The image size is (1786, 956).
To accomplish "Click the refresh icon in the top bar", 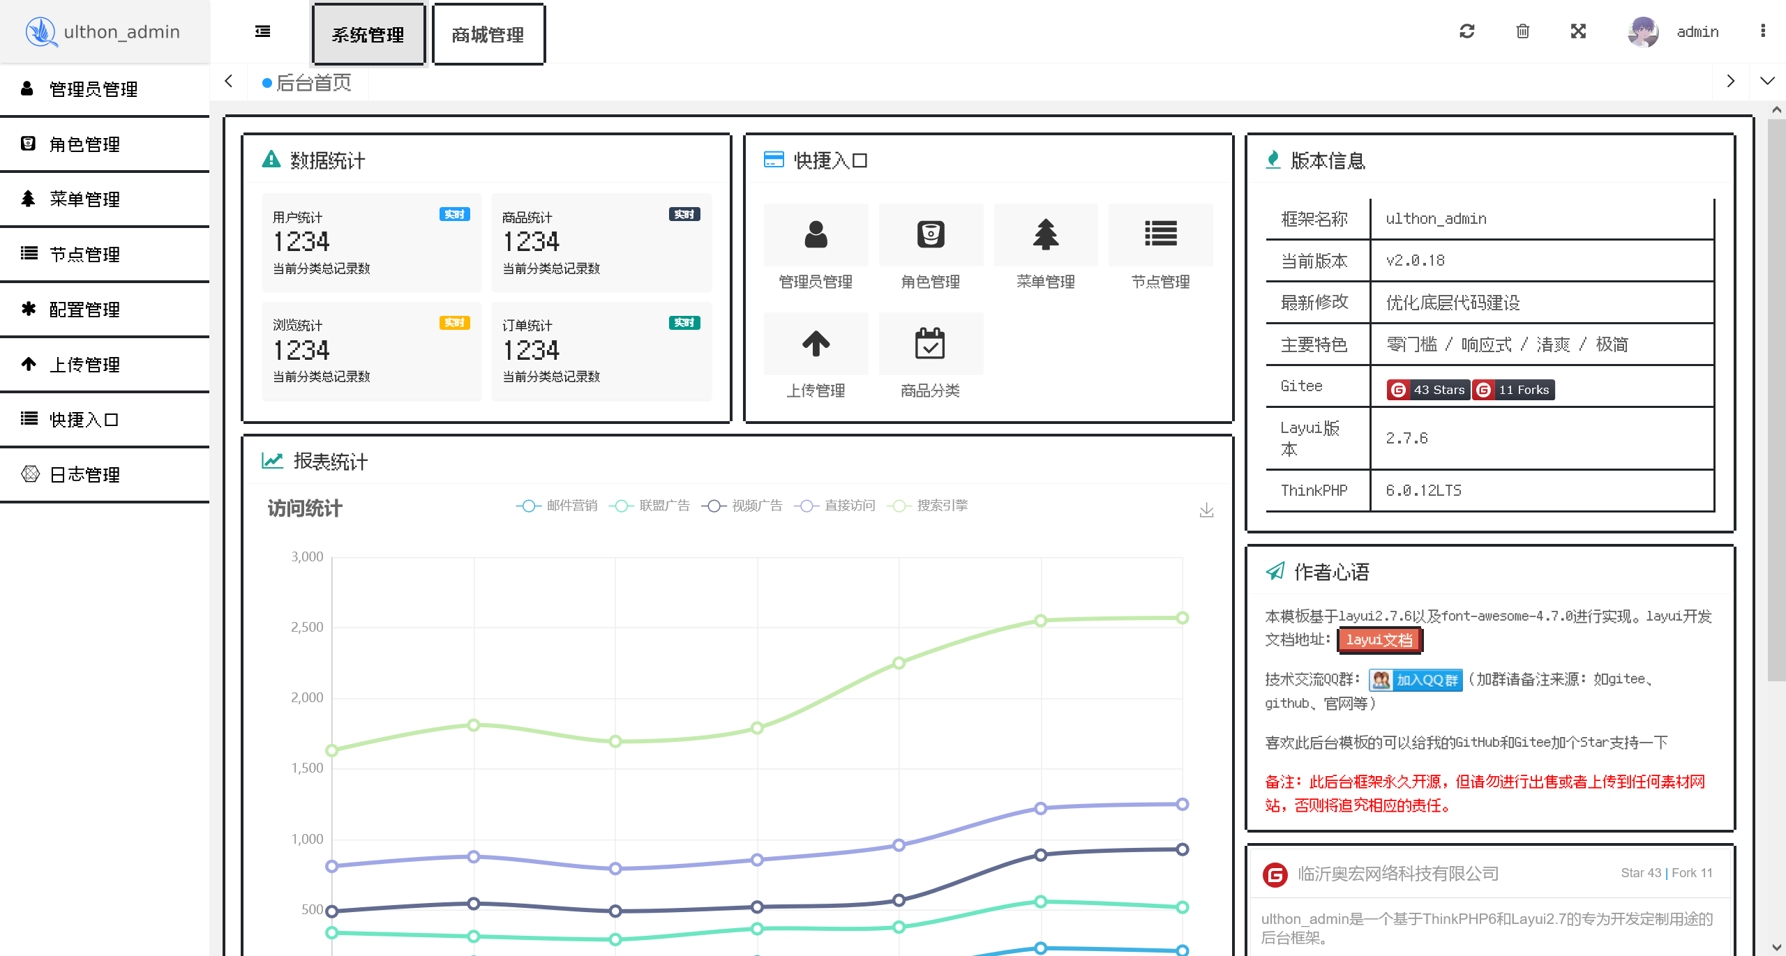I will click(x=1466, y=31).
